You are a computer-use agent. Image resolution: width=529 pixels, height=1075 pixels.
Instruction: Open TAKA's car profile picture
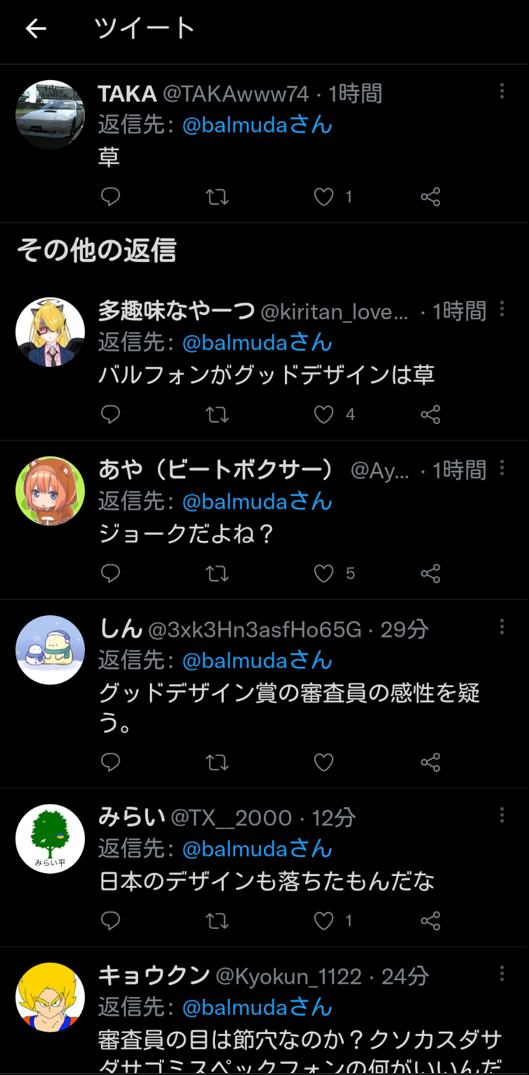click(50, 115)
